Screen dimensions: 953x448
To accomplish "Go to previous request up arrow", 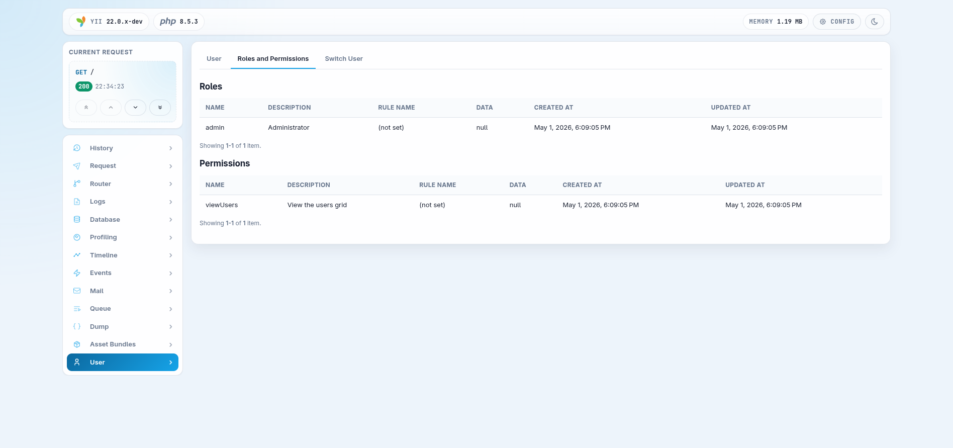I will pyautogui.click(x=111, y=108).
